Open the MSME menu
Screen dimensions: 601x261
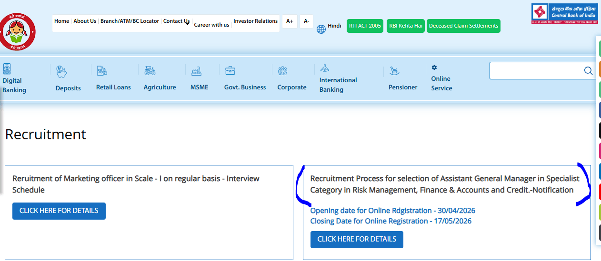tap(199, 87)
